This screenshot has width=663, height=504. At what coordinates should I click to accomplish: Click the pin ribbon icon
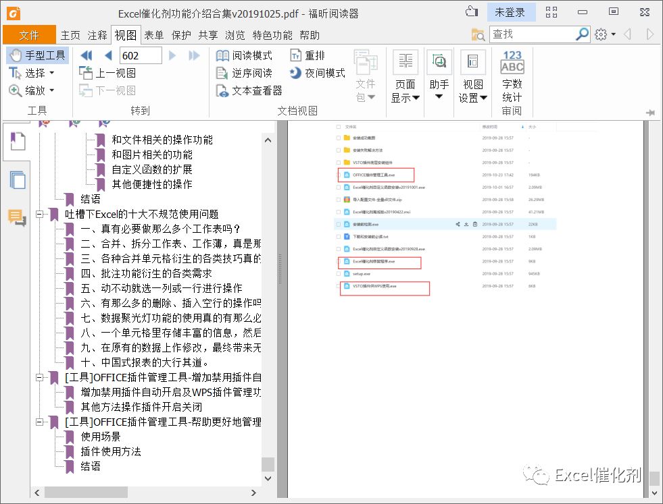pos(650,112)
